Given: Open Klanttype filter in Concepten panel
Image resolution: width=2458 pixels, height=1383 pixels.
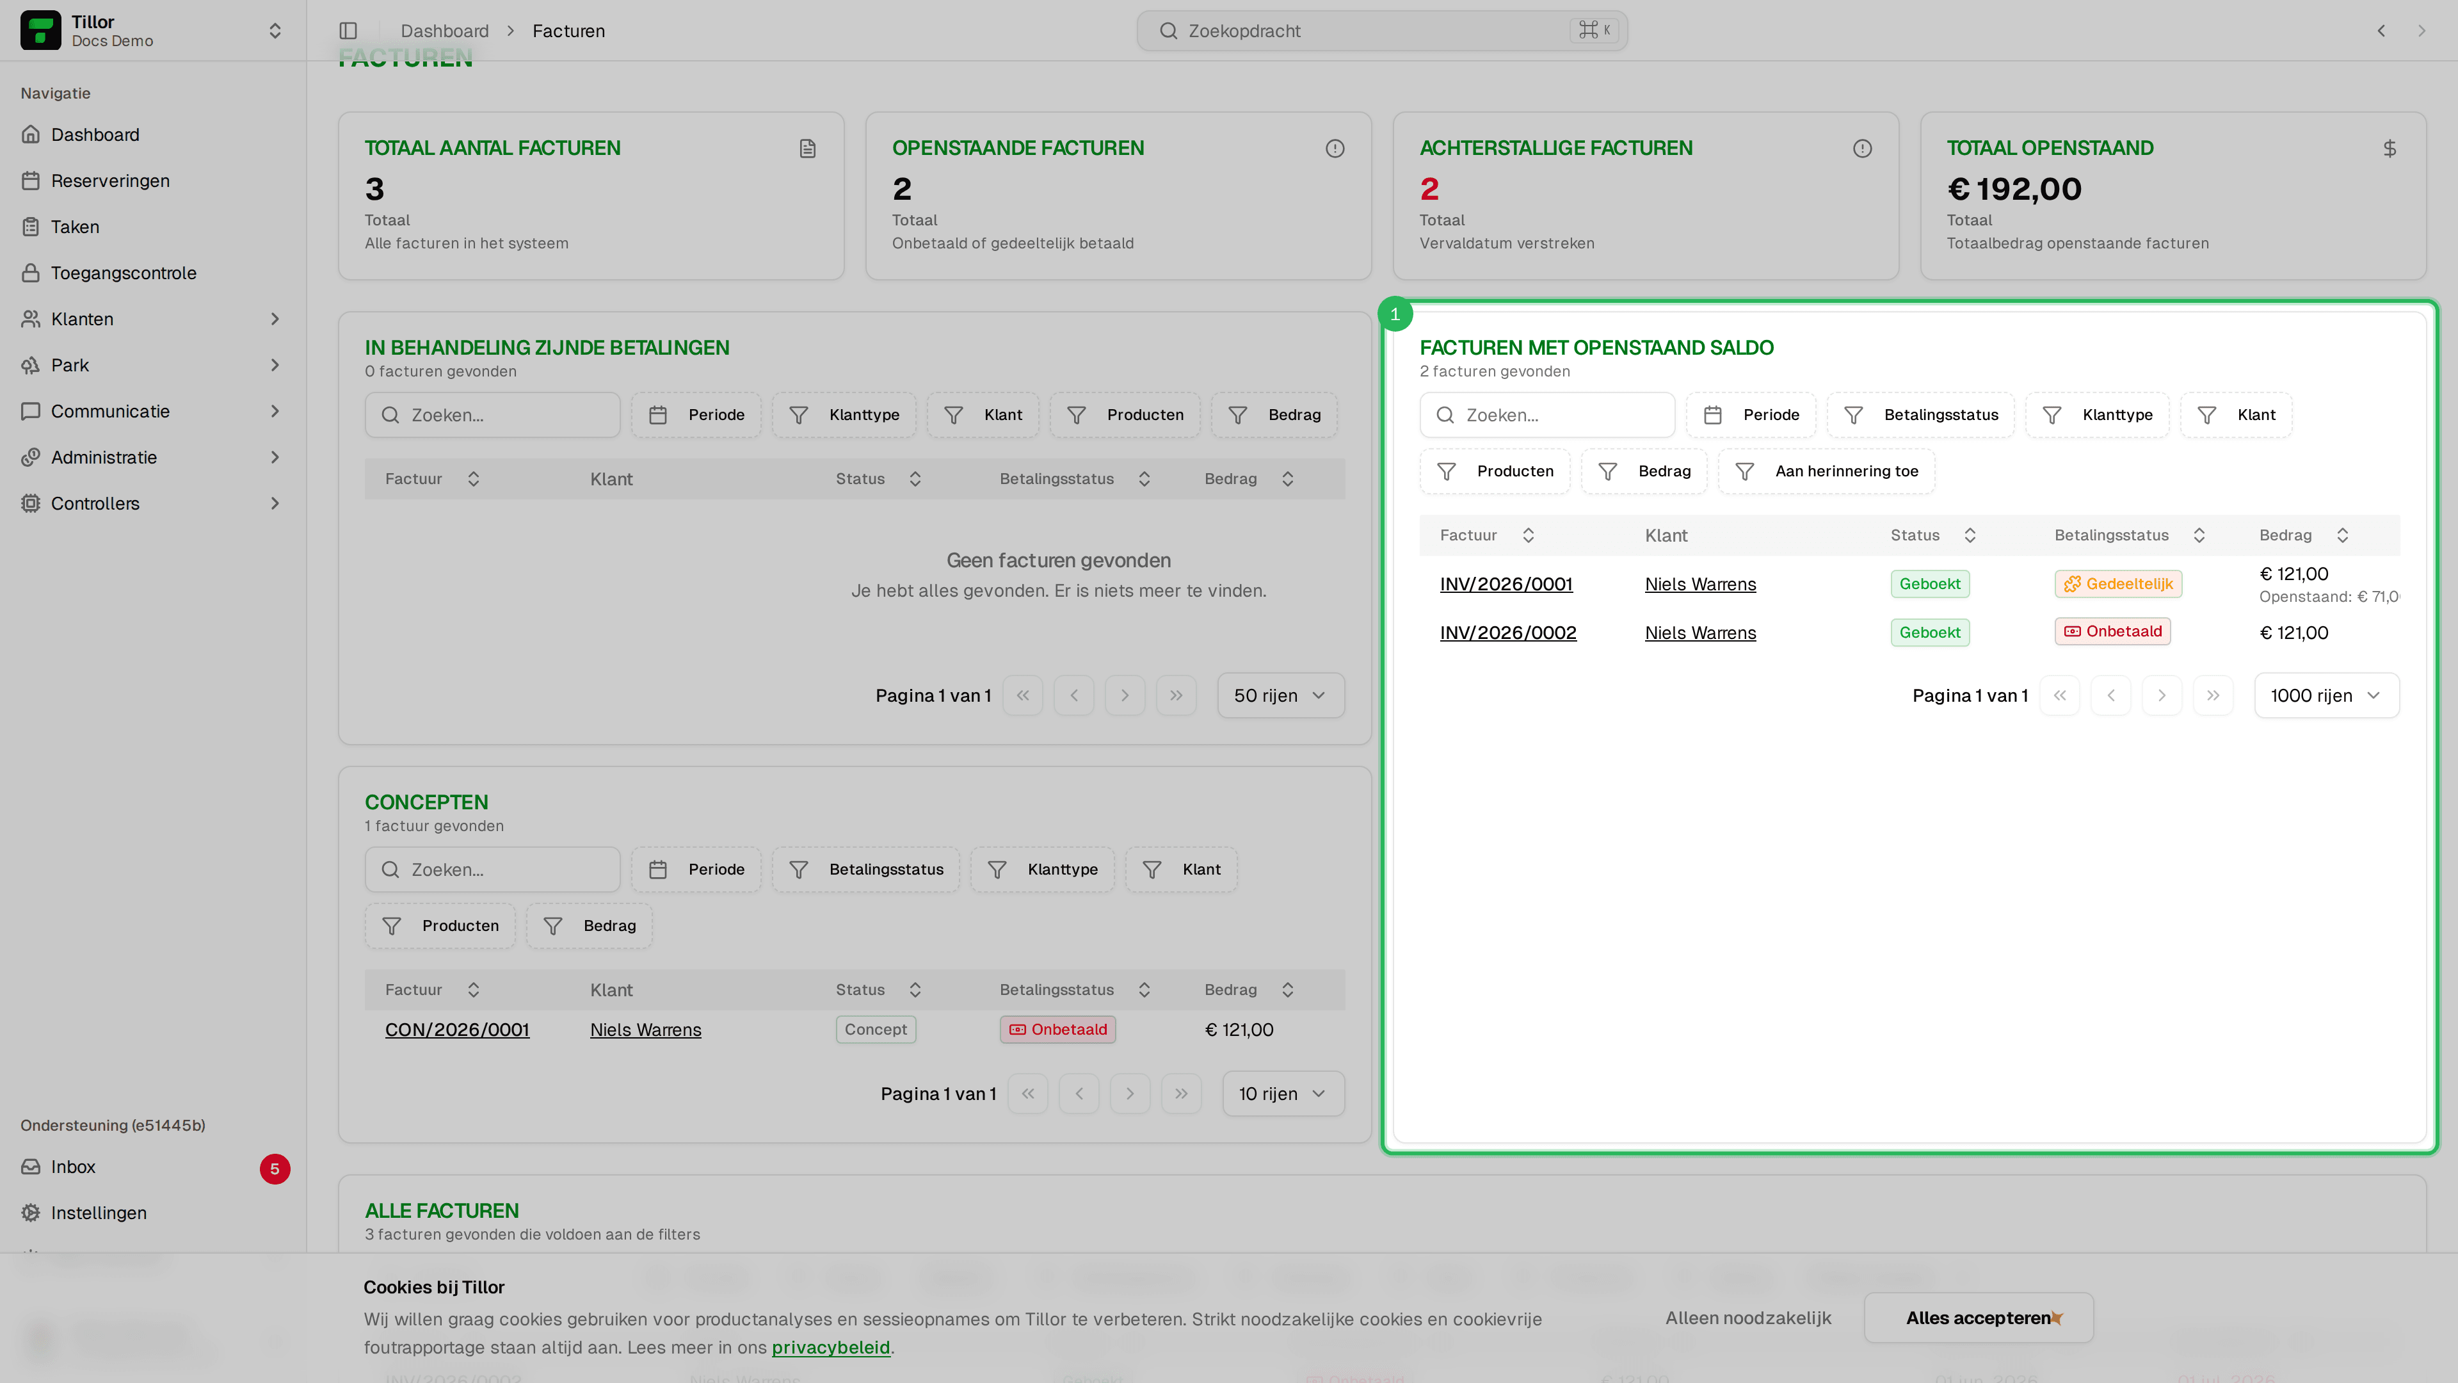Looking at the screenshot, I should tap(1042, 869).
